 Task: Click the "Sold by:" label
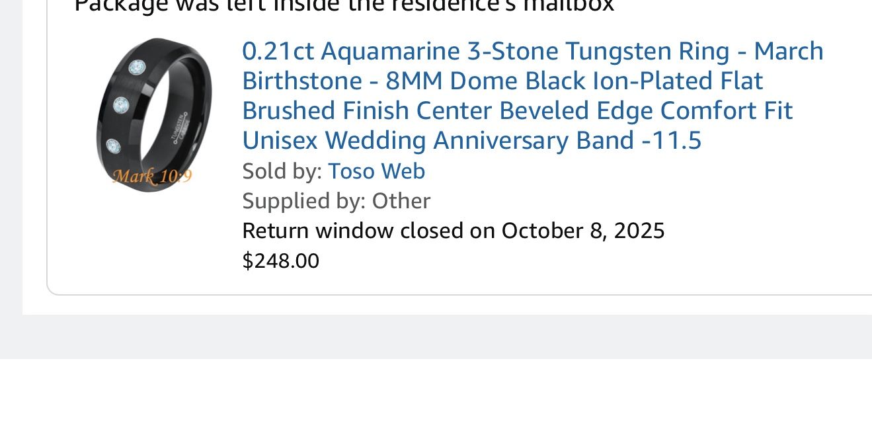282,171
